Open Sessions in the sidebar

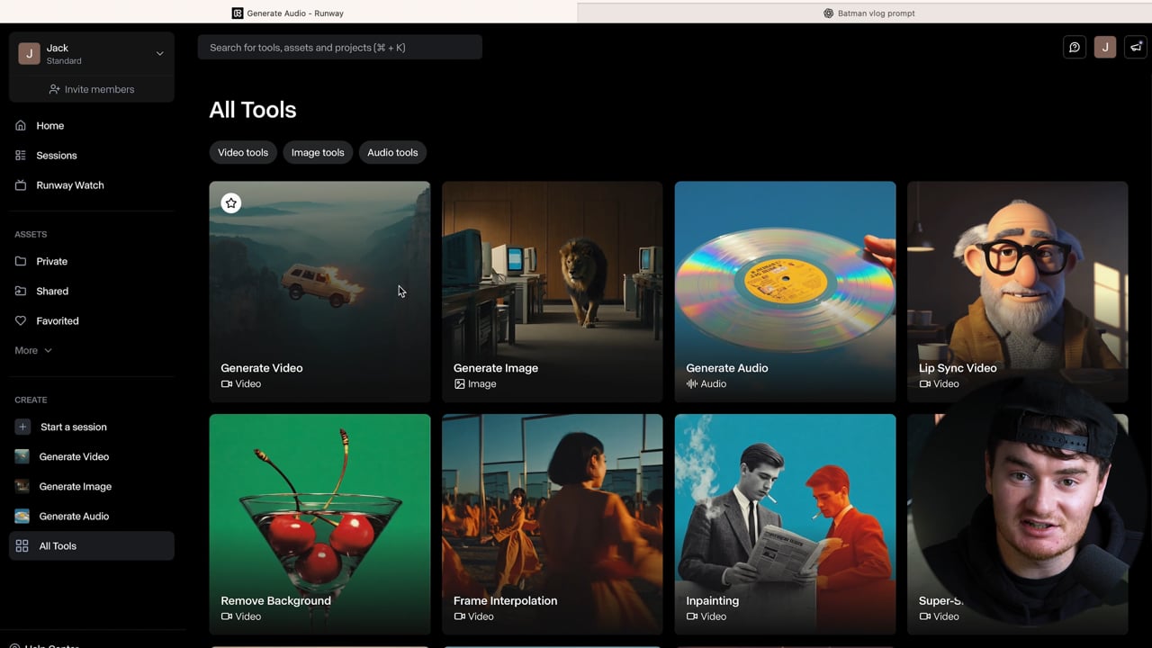pyautogui.click(x=92, y=156)
